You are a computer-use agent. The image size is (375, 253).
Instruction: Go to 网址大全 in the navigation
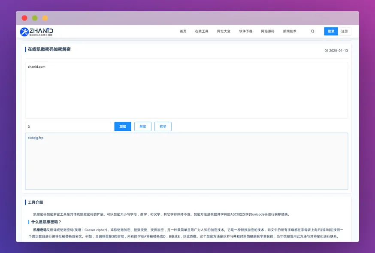click(x=224, y=31)
